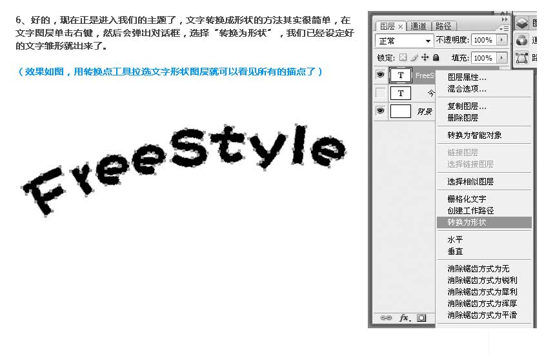544x354 pixels.
Task: Open the collapsed Paths panel icon
Action: pyautogui.click(x=521, y=57)
